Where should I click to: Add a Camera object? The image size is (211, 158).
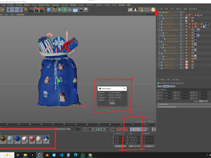coord(80,10)
